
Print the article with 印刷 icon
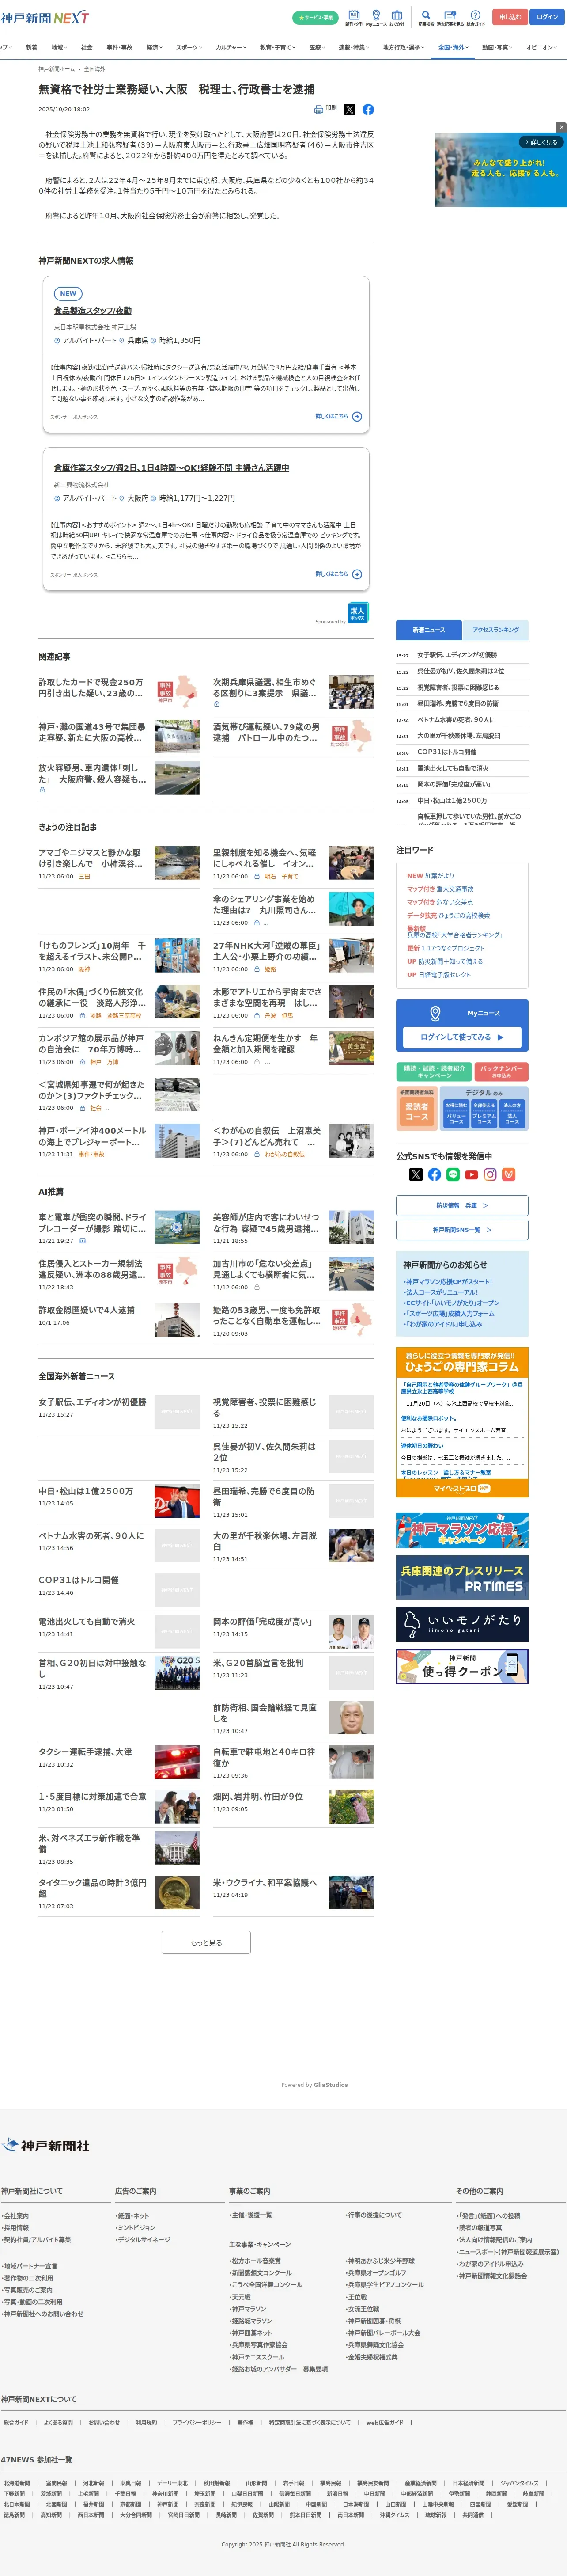(325, 109)
